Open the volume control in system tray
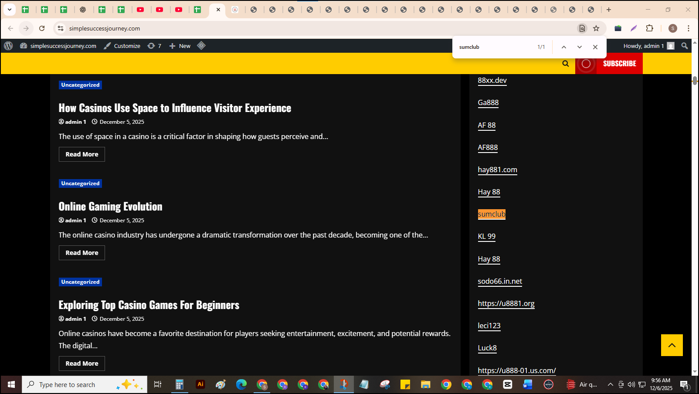 [631, 384]
